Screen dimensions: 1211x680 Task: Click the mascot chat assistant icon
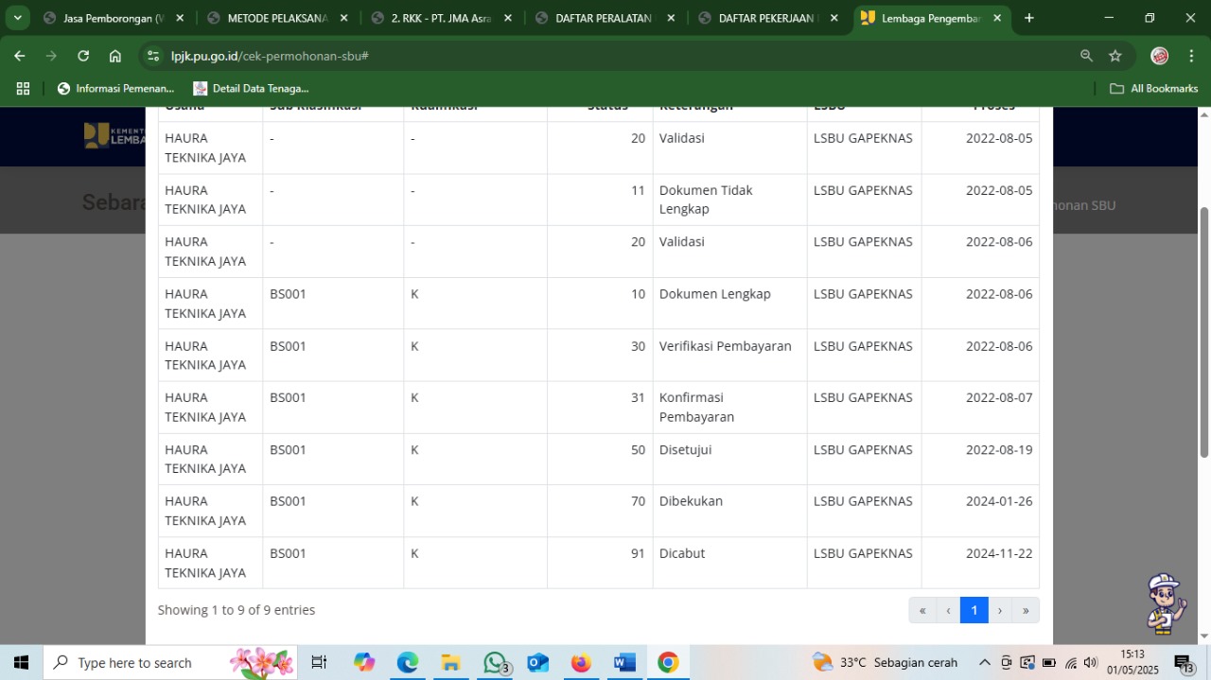pos(1166,602)
